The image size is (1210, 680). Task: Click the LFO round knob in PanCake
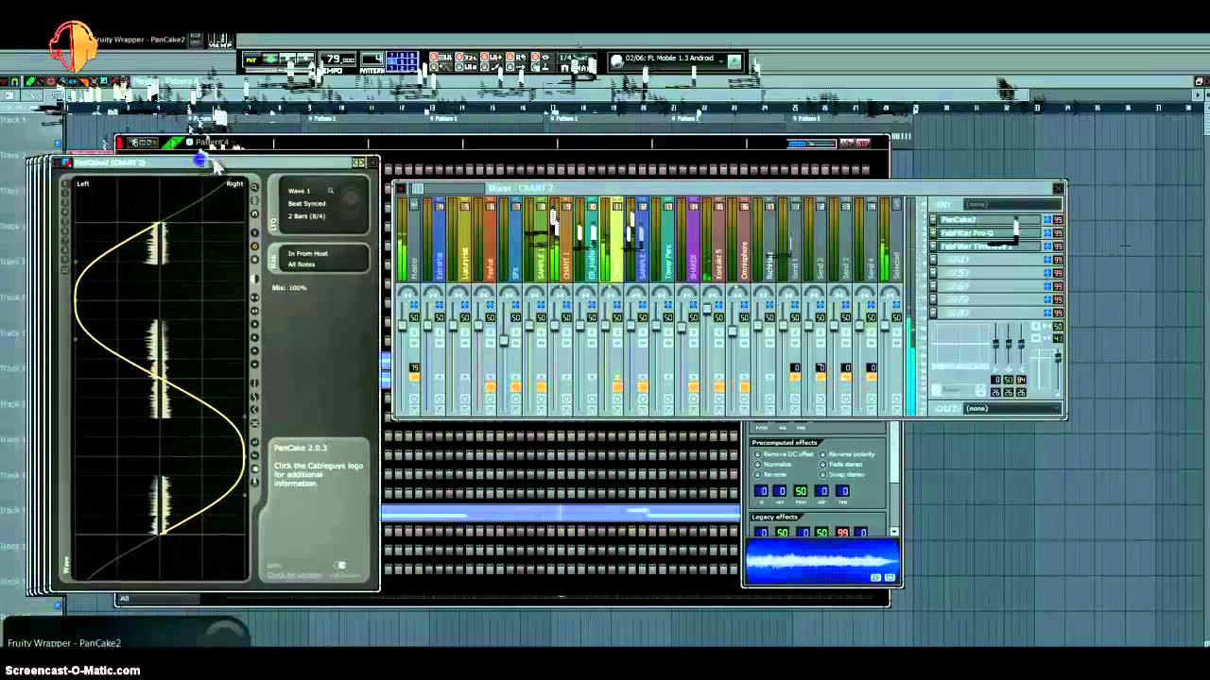click(351, 198)
